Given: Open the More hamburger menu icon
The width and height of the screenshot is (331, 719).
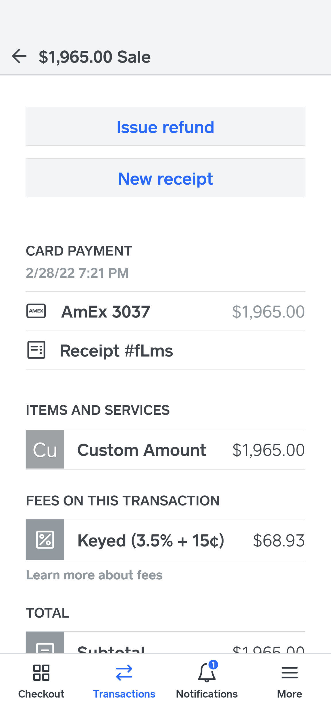Looking at the screenshot, I should tap(289, 673).
